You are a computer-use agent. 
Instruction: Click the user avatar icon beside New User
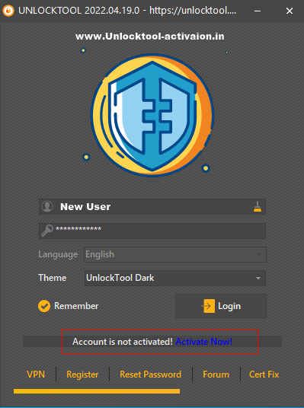[x=47, y=206]
